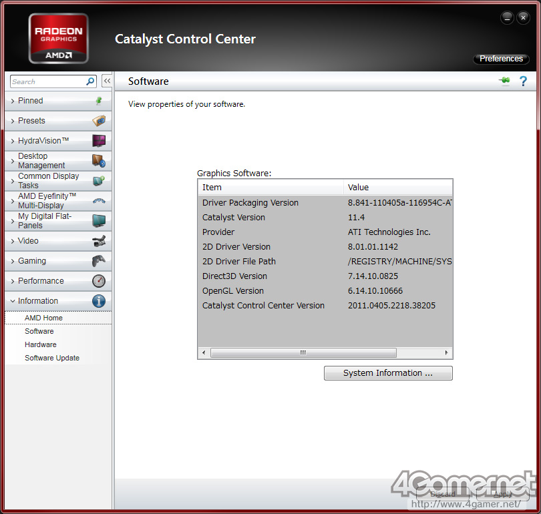Select Catalyst Control Center Version label
The image size is (541, 514).
coord(263,306)
